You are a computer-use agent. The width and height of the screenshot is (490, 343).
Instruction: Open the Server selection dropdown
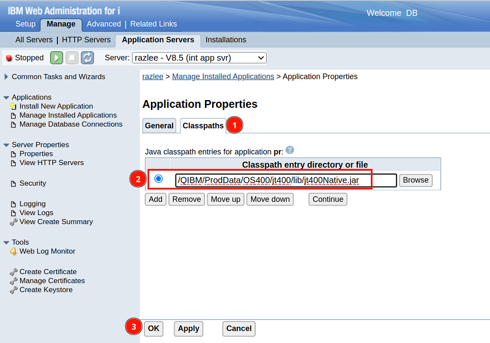pyautogui.click(x=199, y=58)
